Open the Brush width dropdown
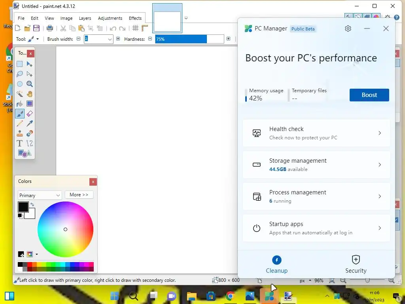This screenshot has height=304, width=405. tap(110, 39)
